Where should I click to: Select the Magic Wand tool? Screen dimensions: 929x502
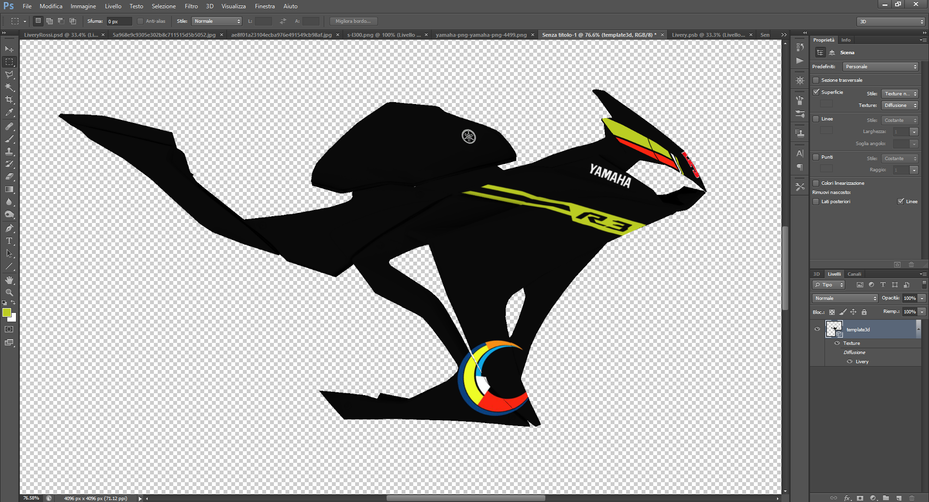9,87
